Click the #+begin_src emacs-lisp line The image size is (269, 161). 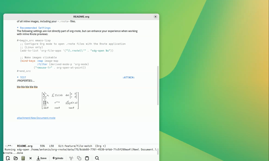(34, 40)
